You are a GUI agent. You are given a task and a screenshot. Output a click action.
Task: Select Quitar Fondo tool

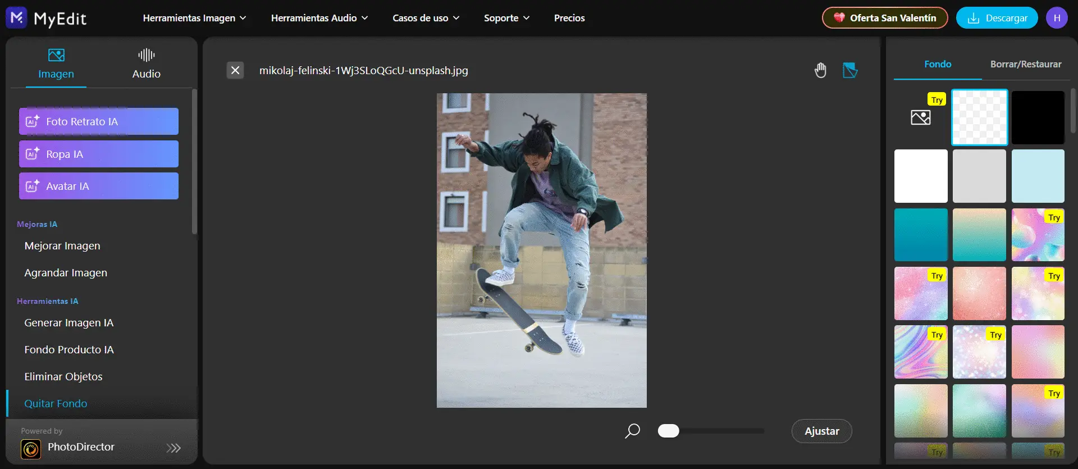(x=56, y=403)
